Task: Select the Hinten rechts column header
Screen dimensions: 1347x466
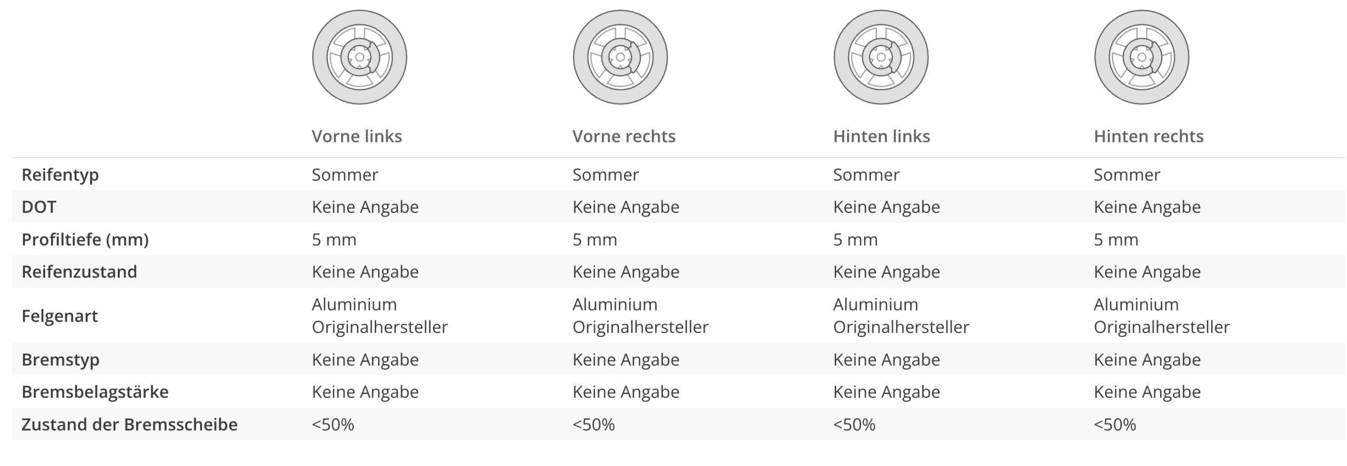Action: pos(1148,137)
